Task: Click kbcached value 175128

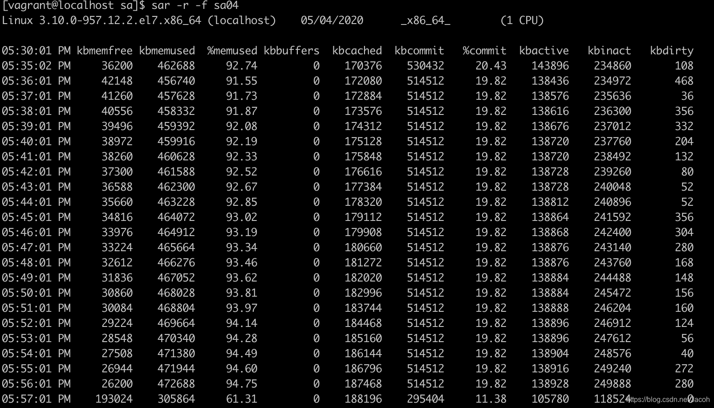Action: (363, 142)
